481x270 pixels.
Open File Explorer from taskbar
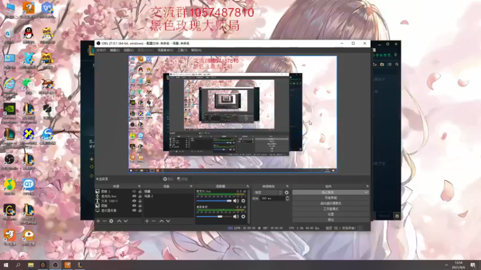pyautogui.click(x=31, y=265)
